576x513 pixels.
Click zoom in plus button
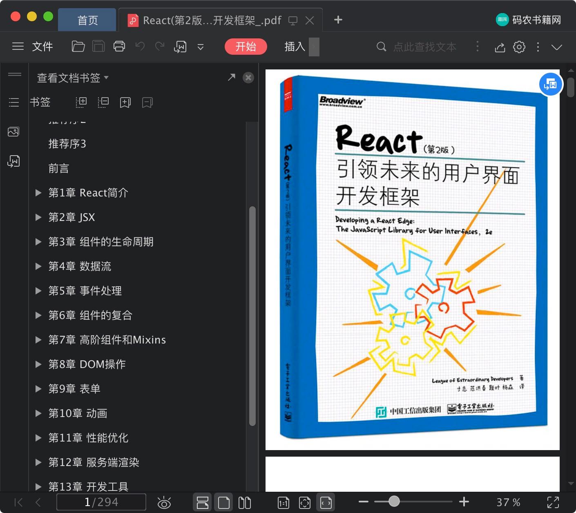click(x=464, y=502)
